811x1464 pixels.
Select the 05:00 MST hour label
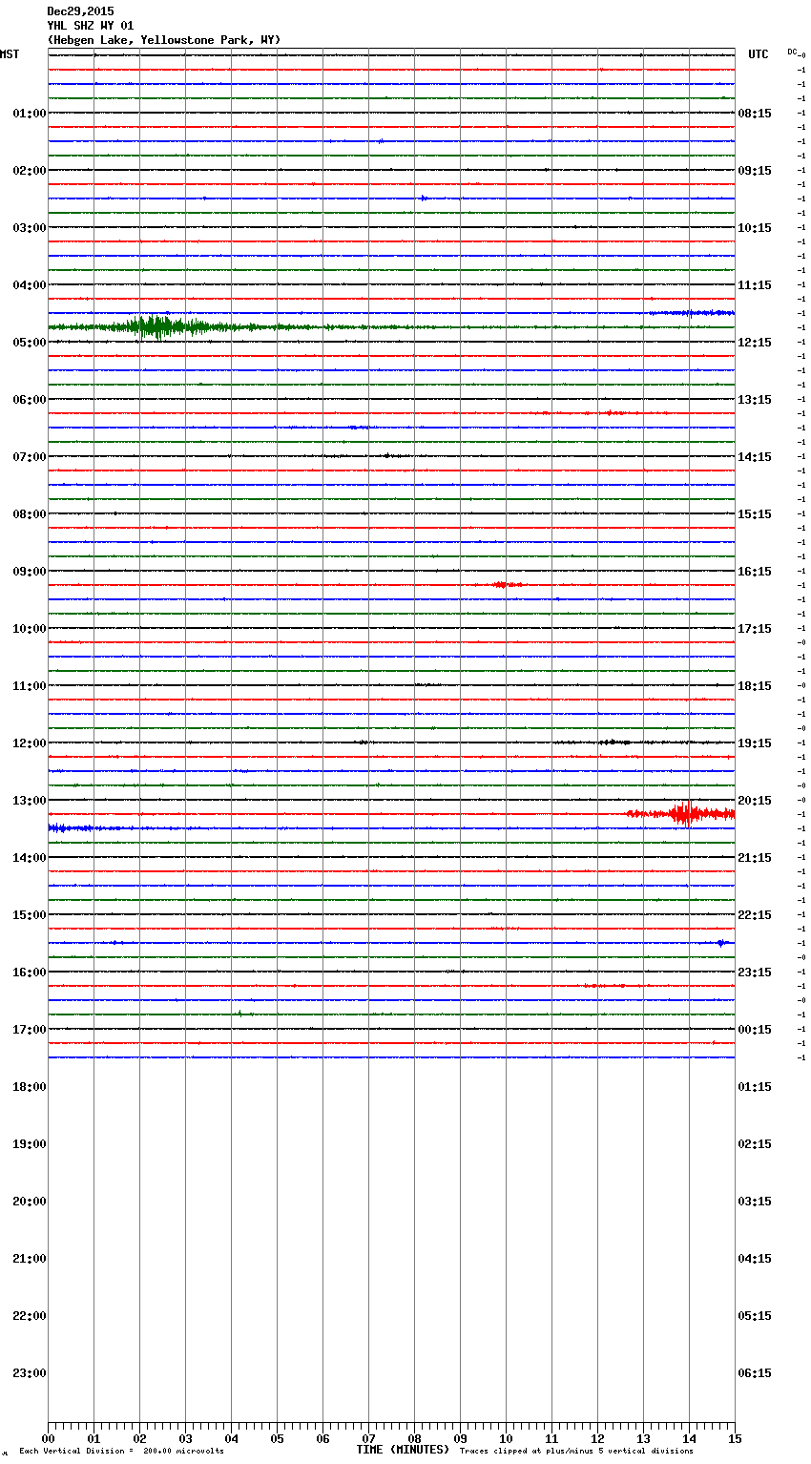(x=30, y=343)
